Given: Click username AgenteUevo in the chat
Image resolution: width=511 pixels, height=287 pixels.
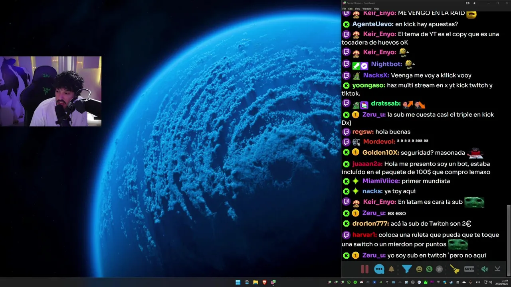Looking at the screenshot, I should (x=372, y=24).
